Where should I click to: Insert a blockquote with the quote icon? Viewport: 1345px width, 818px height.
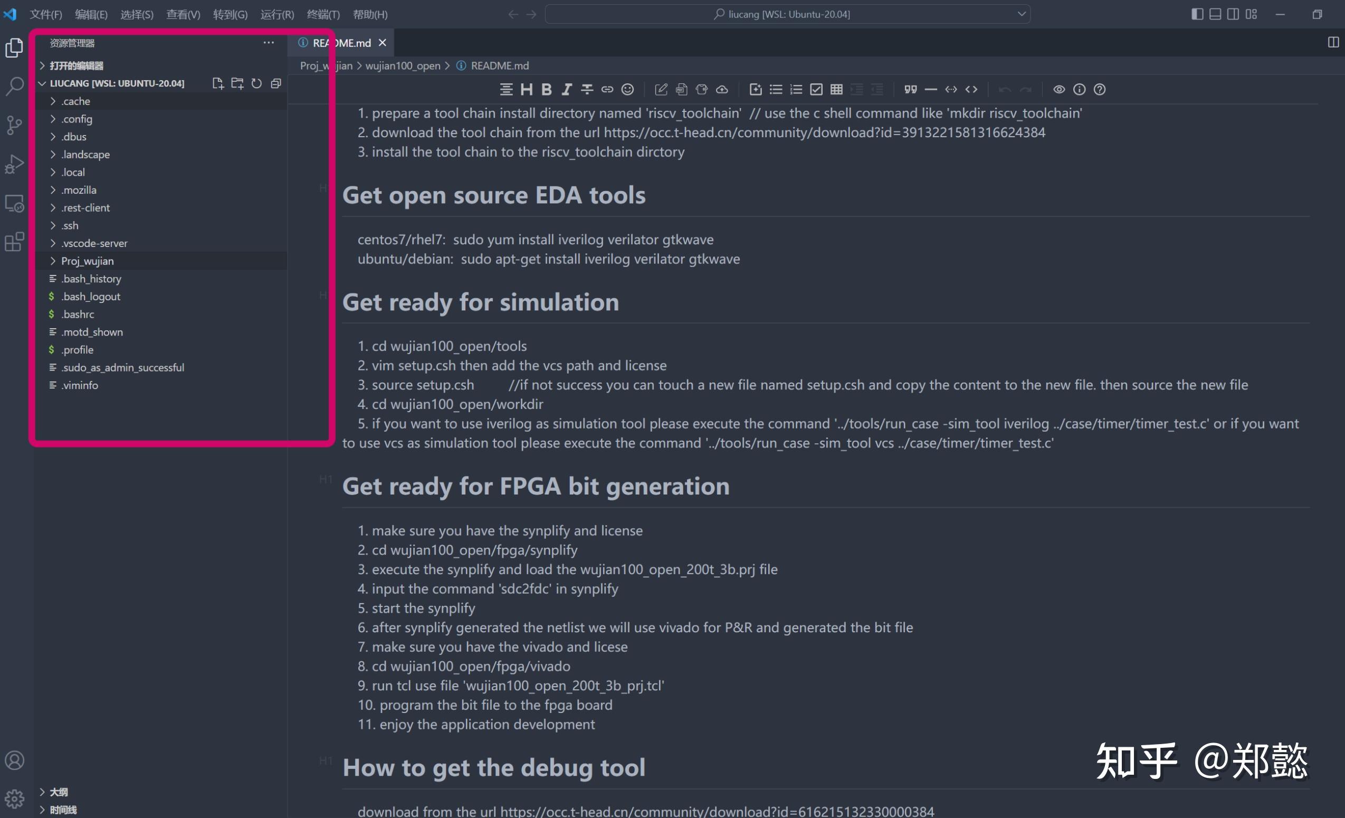(x=910, y=90)
